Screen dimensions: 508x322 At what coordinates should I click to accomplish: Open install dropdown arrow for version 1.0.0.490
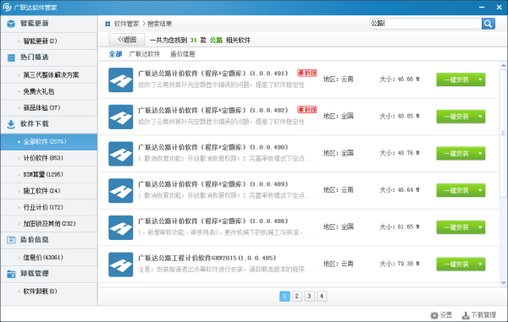(480, 153)
